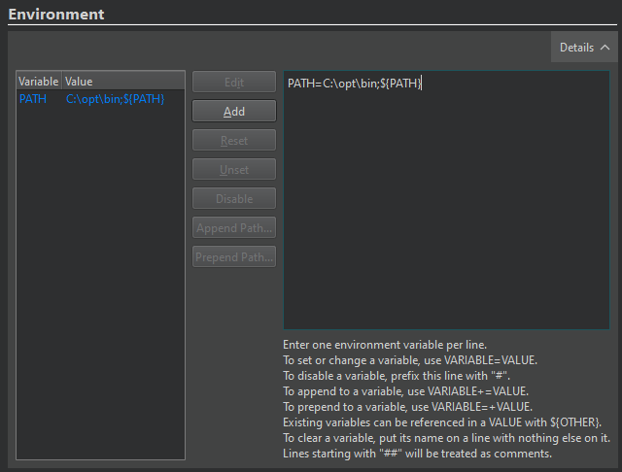
Task: Open the Append Path dialog
Action: pos(234,228)
